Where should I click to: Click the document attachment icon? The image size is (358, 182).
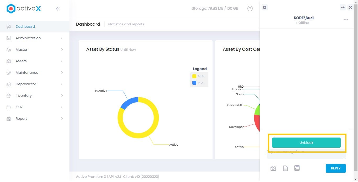[285, 168]
